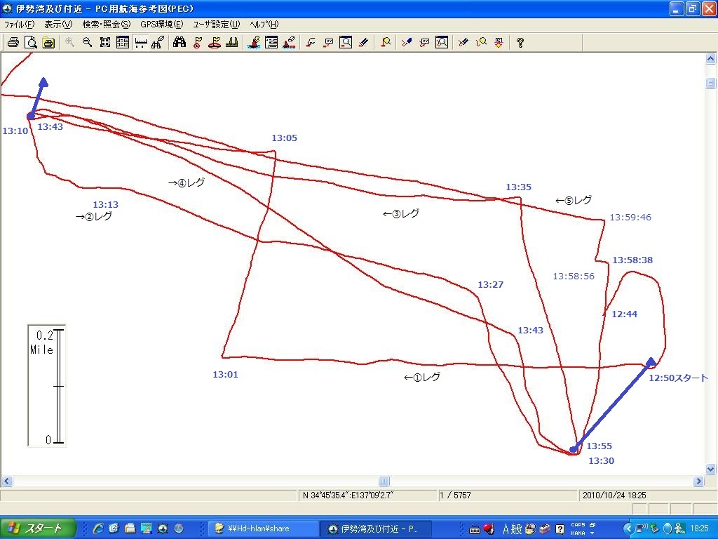Click the vertical scrollbar down arrow
Image resolution: width=718 pixels, height=539 pixels.
tap(711, 469)
